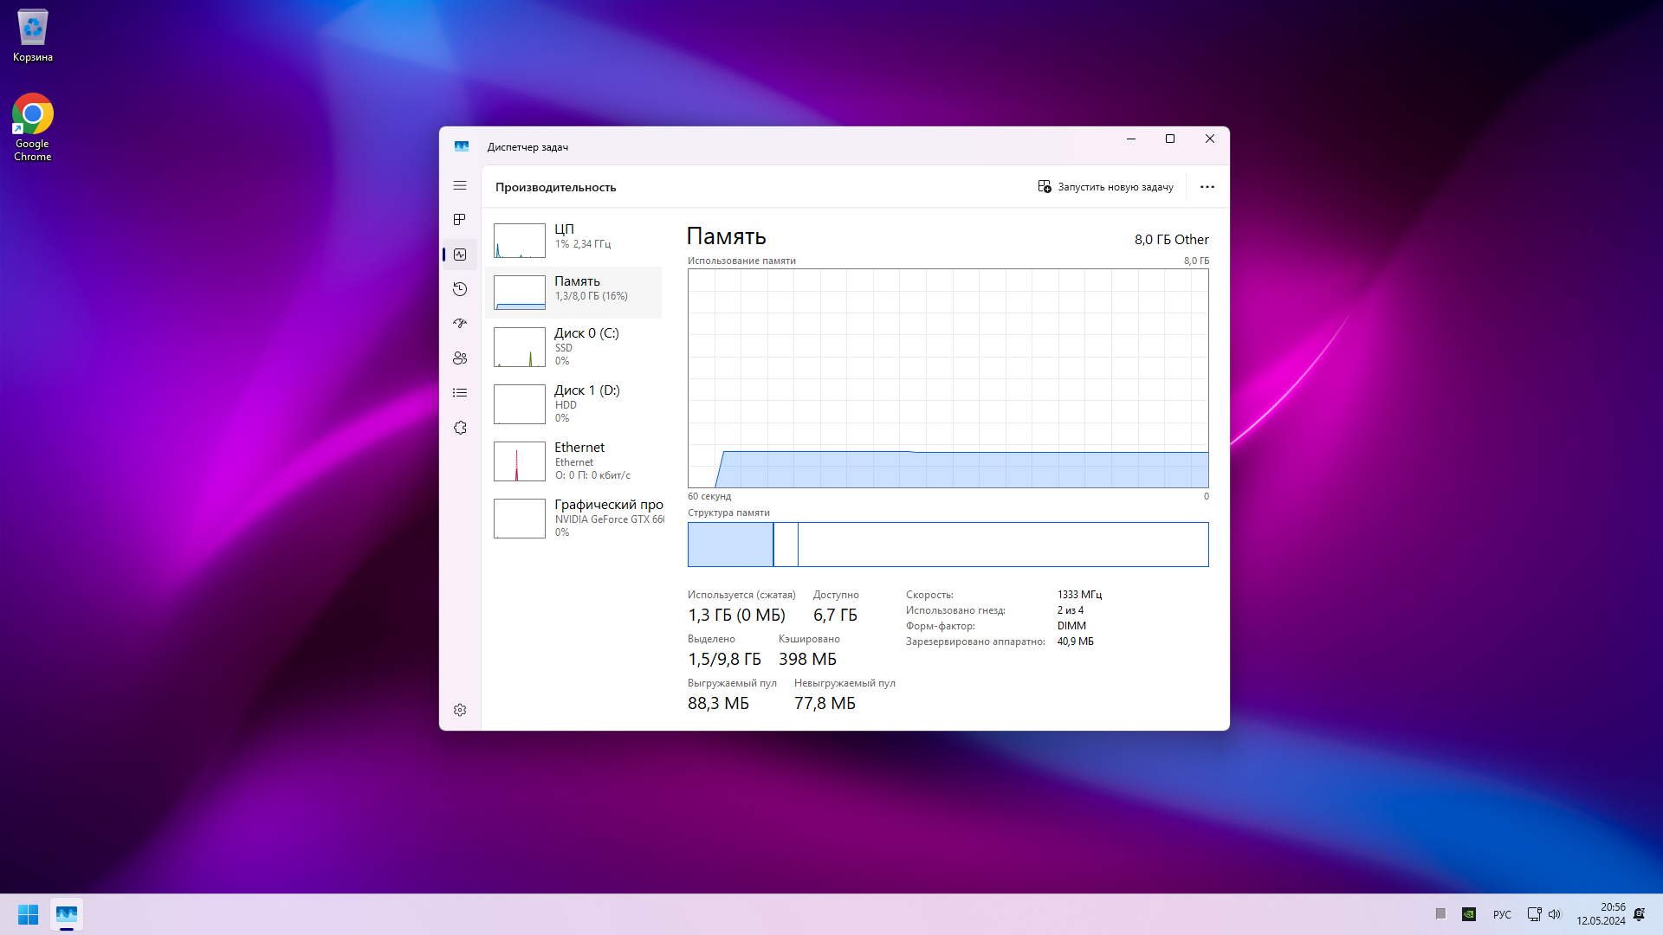Open the Users page sidebar icon
This screenshot has height=935, width=1663.
click(460, 358)
